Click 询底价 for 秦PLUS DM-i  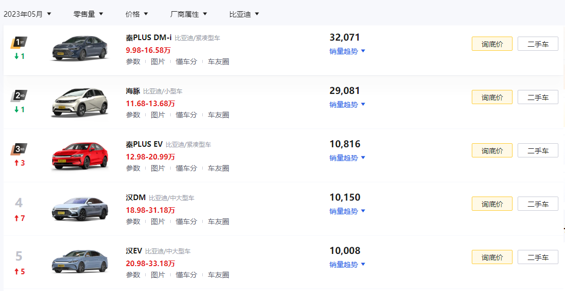[492, 44]
